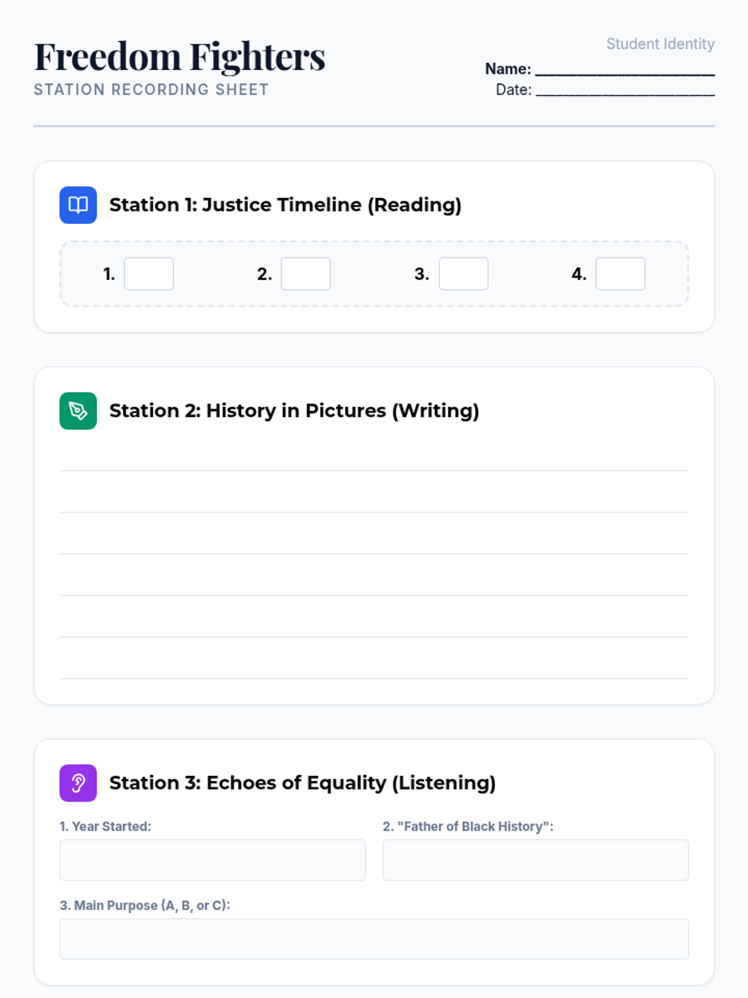Click the Date blank line
This screenshot has width=748, height=998.
tap(625, 90)
